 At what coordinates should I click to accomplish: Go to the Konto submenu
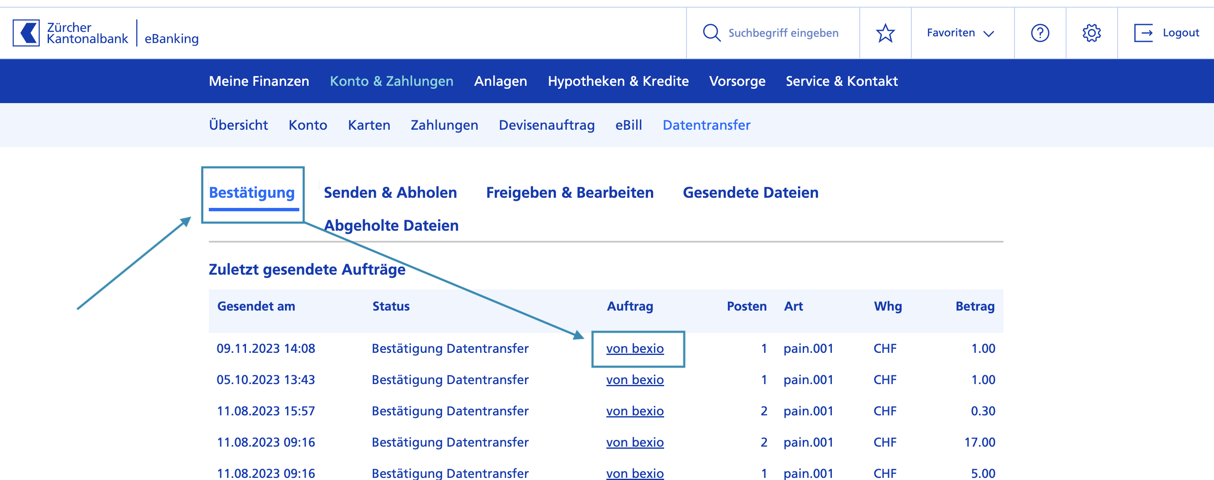tap(308, 125)
